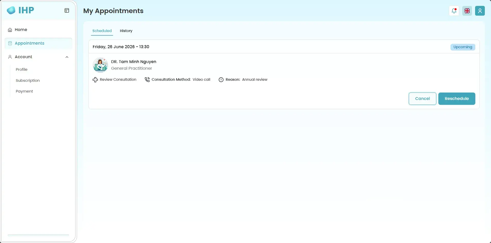The width and height of the screenshot is (491, 243).
Task: Select the Scheduled tab
Action: click(102, 31)
